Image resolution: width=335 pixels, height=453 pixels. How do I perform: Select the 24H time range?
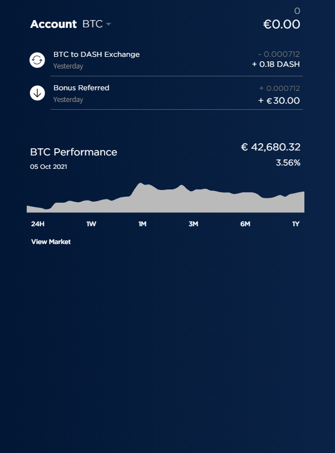point(38,224)
